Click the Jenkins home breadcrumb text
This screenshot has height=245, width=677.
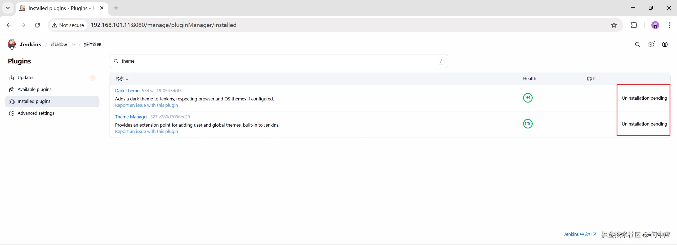[x=30, y=44]
